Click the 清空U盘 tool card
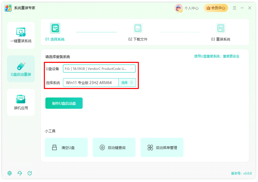The height and width of the screenshot is (182, 258). (x=66, y=147)
